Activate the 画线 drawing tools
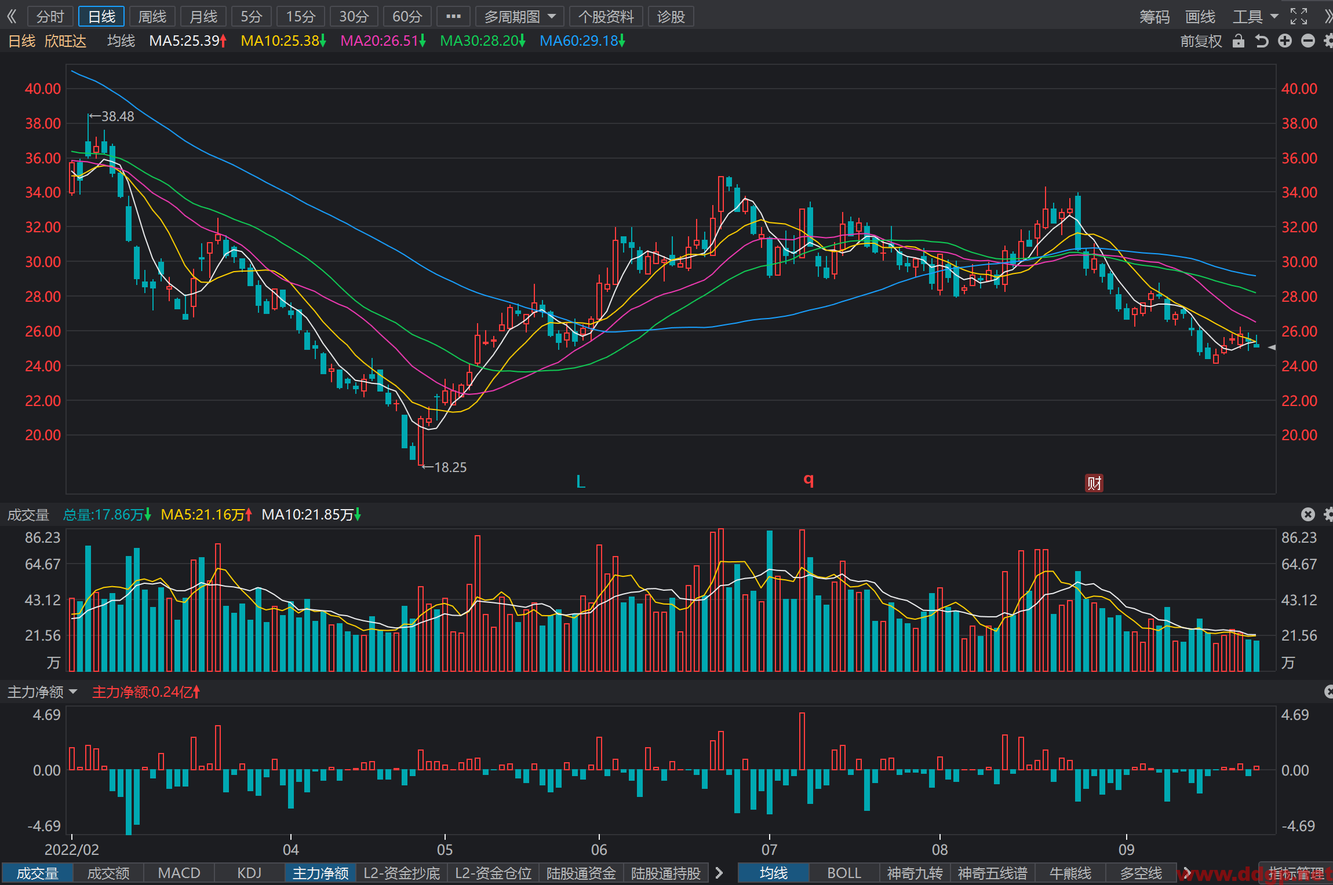This screenshot has width=1333, height=885. point(1200,17)
